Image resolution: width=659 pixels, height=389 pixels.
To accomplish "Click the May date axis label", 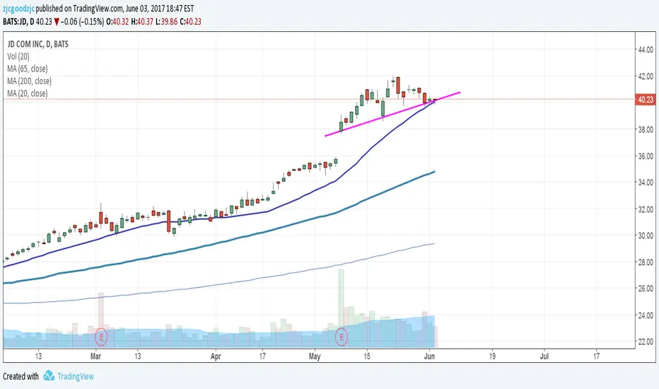I will 315,356.
